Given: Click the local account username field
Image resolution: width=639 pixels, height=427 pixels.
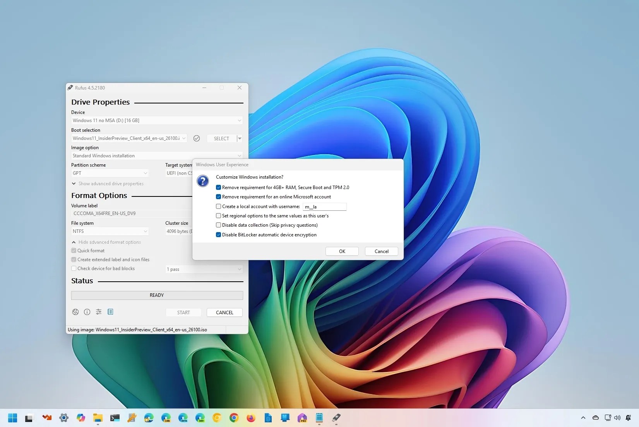Looking at the screenshot, I should (324, 207).
